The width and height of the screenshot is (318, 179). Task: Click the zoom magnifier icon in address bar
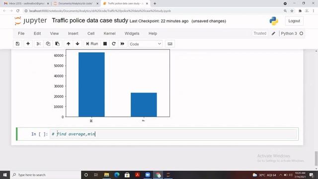click(x=285, y=11)
